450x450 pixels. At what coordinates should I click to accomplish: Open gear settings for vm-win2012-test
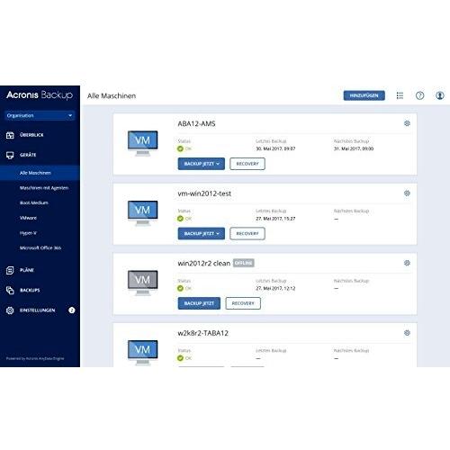(407, 193)
